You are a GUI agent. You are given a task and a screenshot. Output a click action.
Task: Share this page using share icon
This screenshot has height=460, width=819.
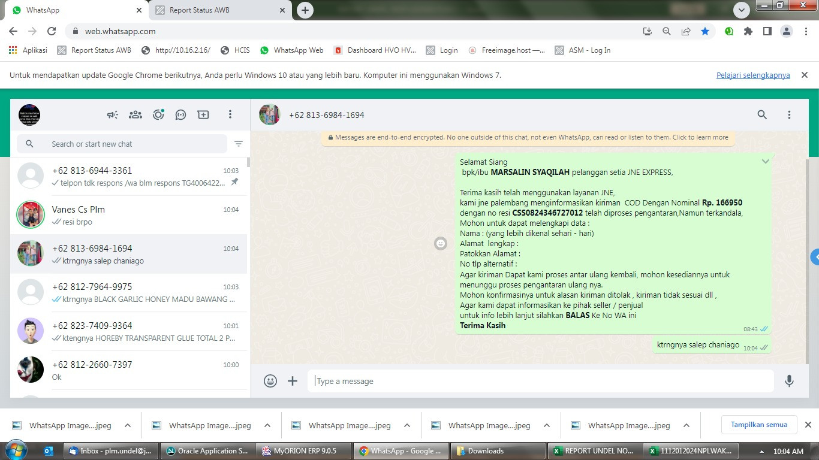tap(686, 31)
